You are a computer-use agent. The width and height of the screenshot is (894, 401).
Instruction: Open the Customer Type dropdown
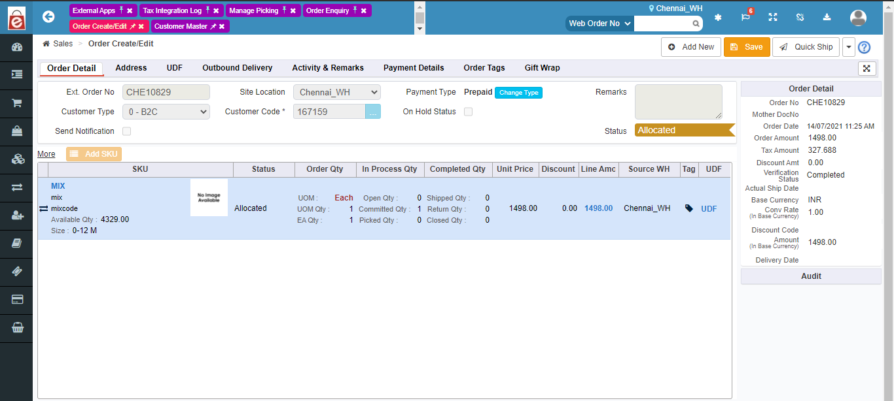click(166, 112)
